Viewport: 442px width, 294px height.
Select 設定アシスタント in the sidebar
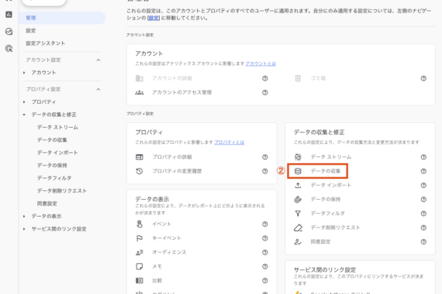point(46,43)
